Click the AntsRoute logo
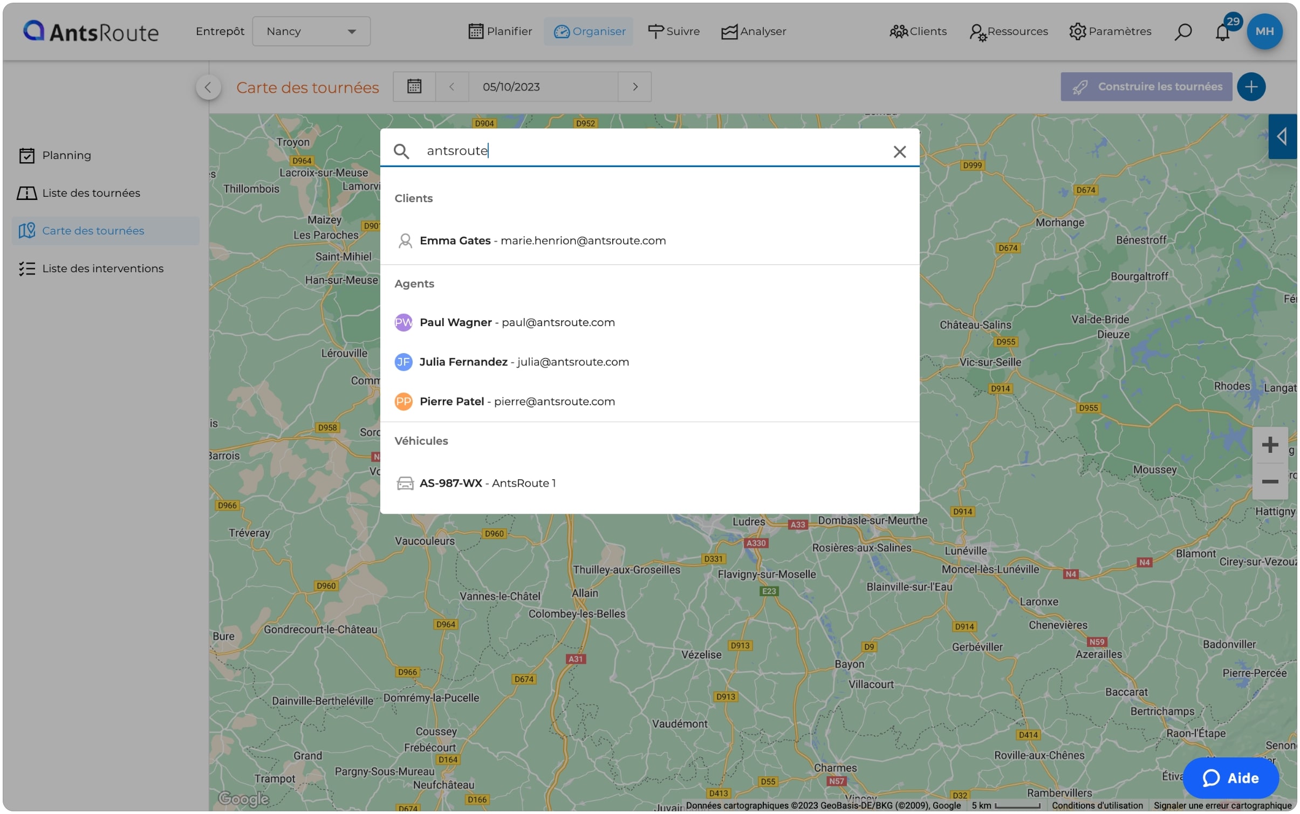This screenshot has height=814, width=1300. click(91, 31)
